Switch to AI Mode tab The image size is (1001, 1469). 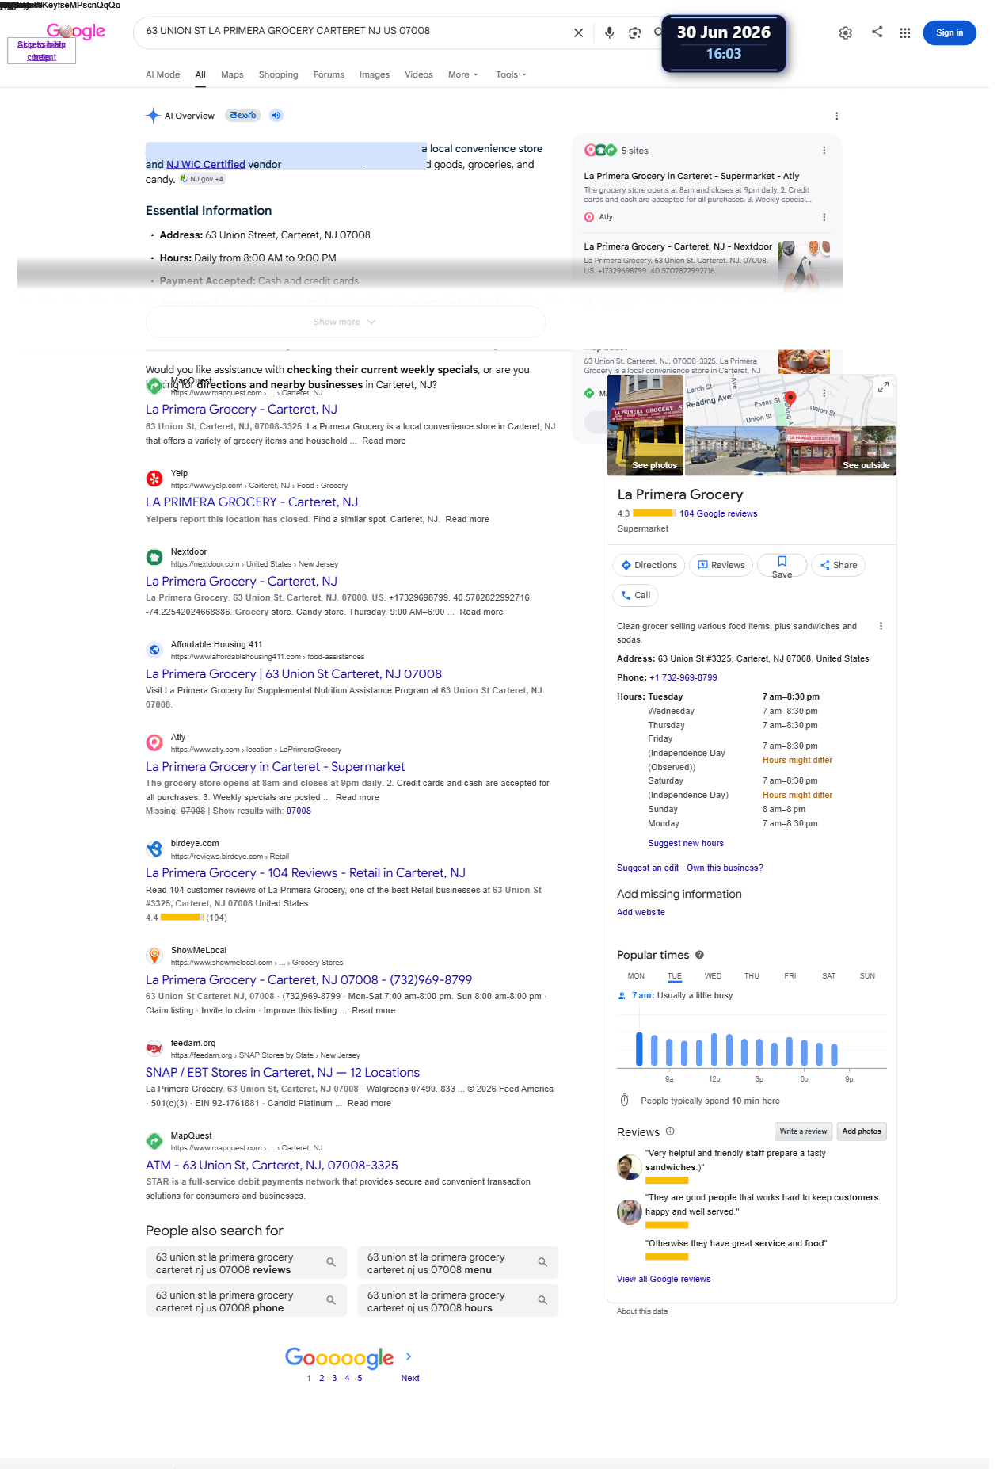point(162,74)
